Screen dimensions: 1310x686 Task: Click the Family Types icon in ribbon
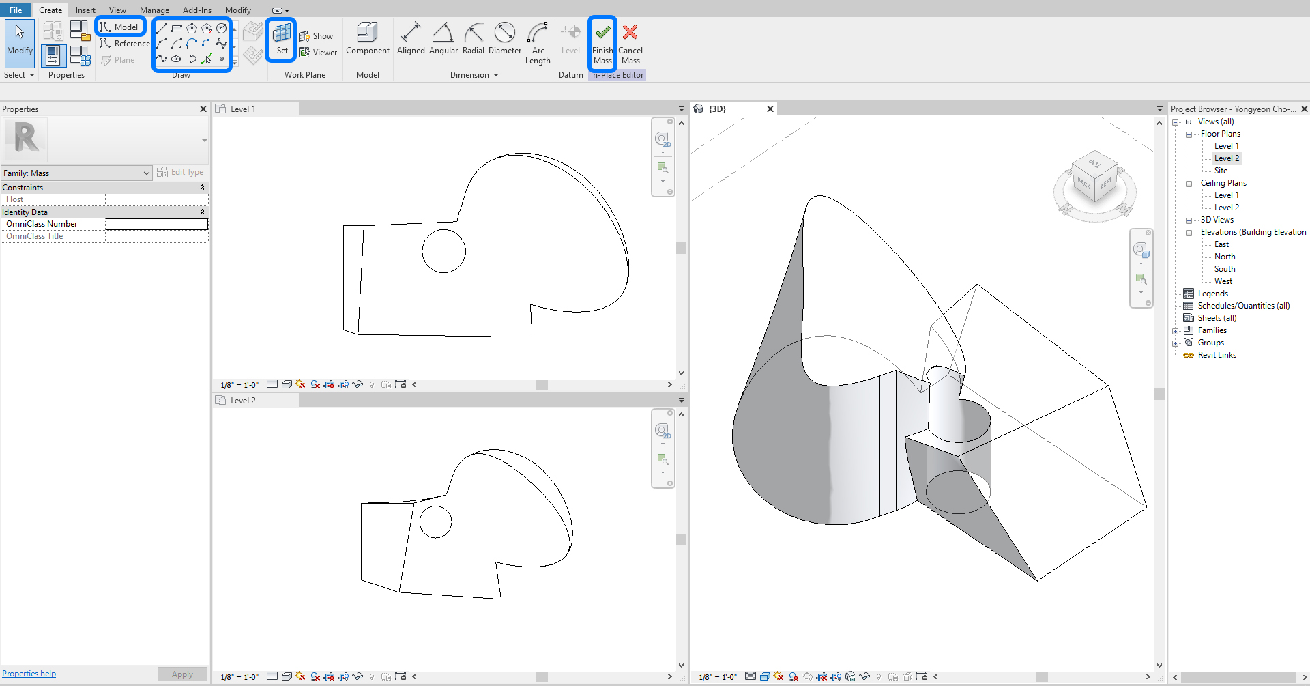click(80, 55)
